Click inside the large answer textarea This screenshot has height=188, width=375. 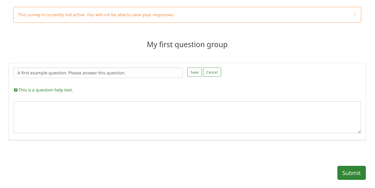pos(187,117)
